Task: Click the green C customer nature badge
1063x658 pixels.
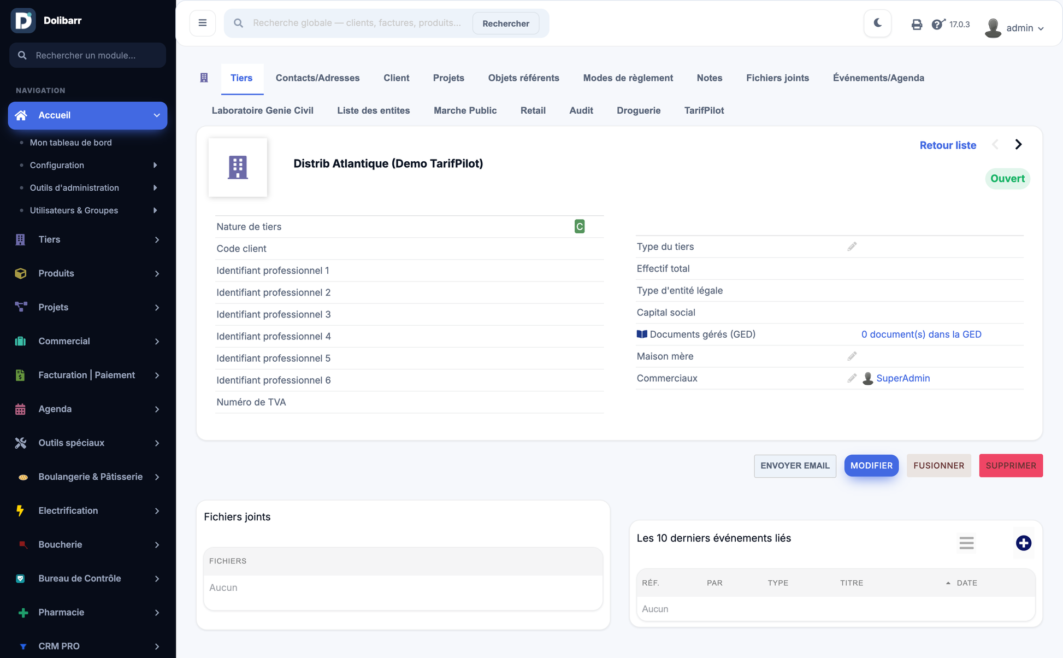Action: [x=580, y=226]
